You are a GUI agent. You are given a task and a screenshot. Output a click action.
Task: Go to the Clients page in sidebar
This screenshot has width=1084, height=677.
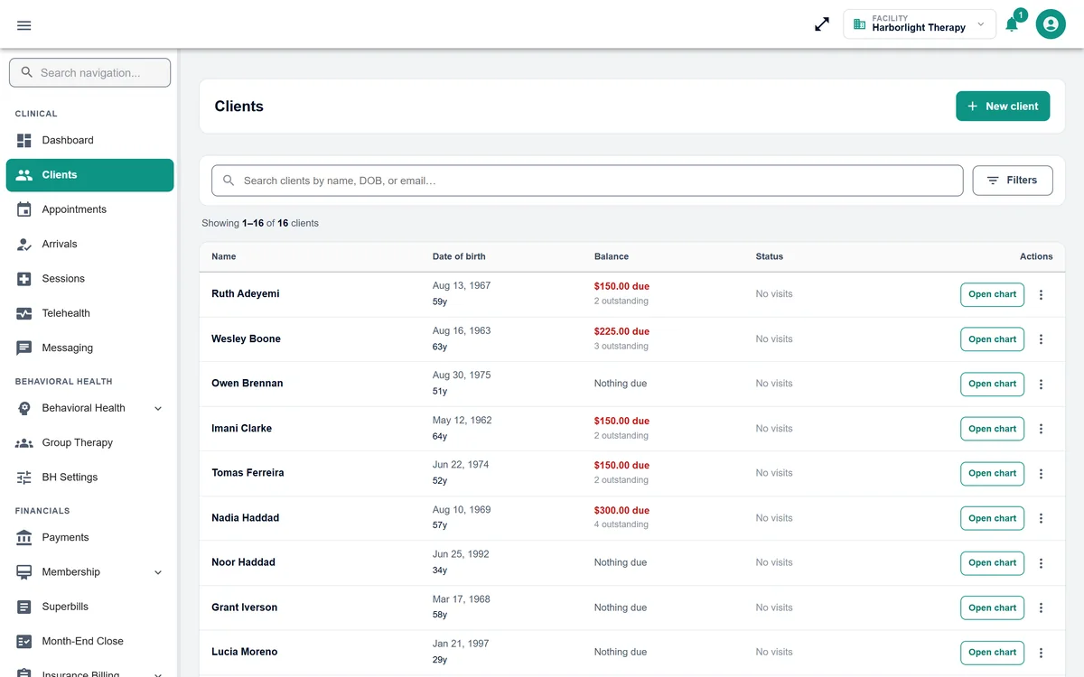click(90, 175)
